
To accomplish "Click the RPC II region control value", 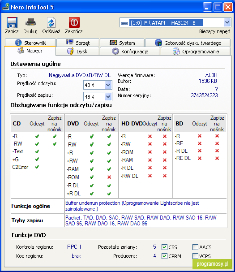I will point(74,246).
